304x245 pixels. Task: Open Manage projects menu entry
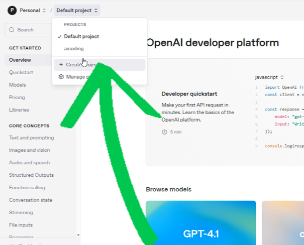(x=100, y=77)
